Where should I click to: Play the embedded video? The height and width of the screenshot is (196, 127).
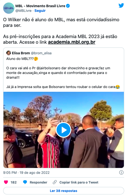coord(63,130)
